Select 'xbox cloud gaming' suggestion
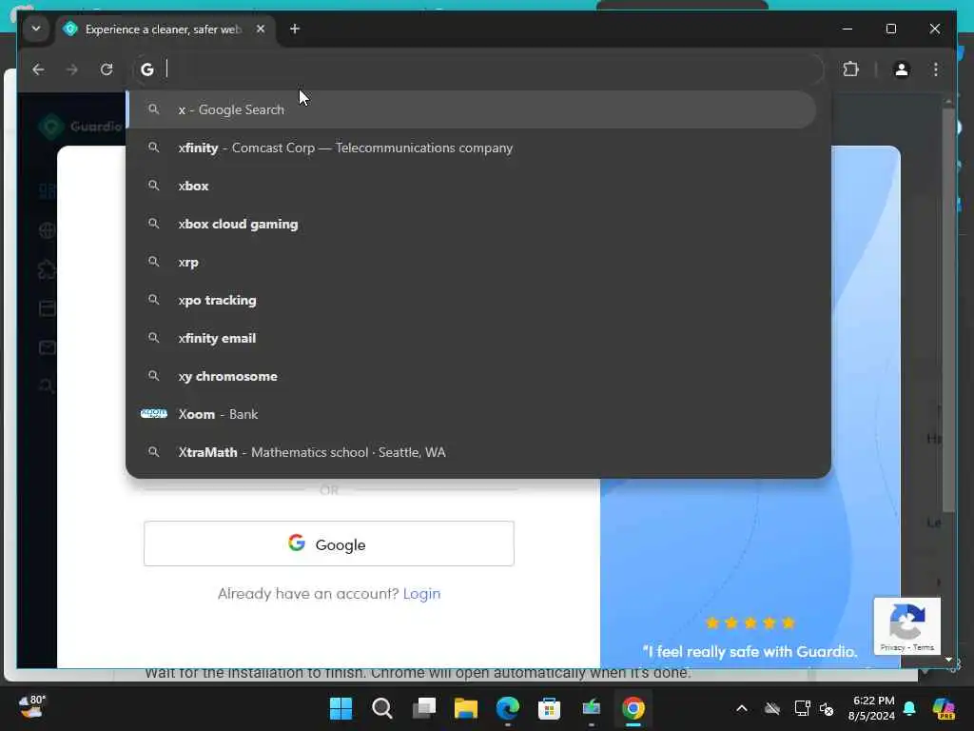 472,224
